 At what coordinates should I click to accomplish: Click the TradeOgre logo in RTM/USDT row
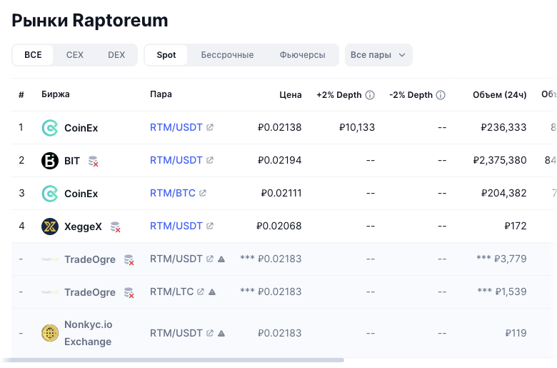50,259
